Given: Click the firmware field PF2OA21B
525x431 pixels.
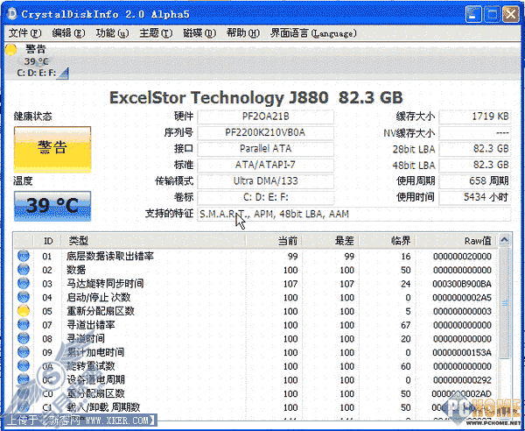Looking at the screenshot, I should (x=265, y=117).
